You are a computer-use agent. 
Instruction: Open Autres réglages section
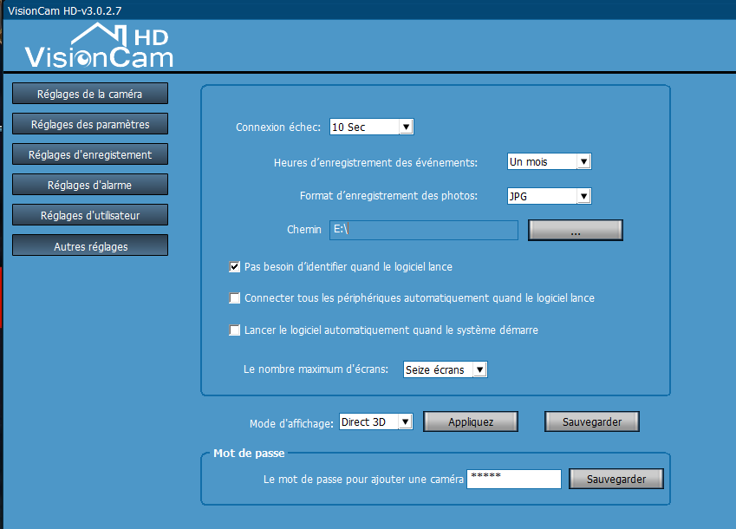point(89,246)
